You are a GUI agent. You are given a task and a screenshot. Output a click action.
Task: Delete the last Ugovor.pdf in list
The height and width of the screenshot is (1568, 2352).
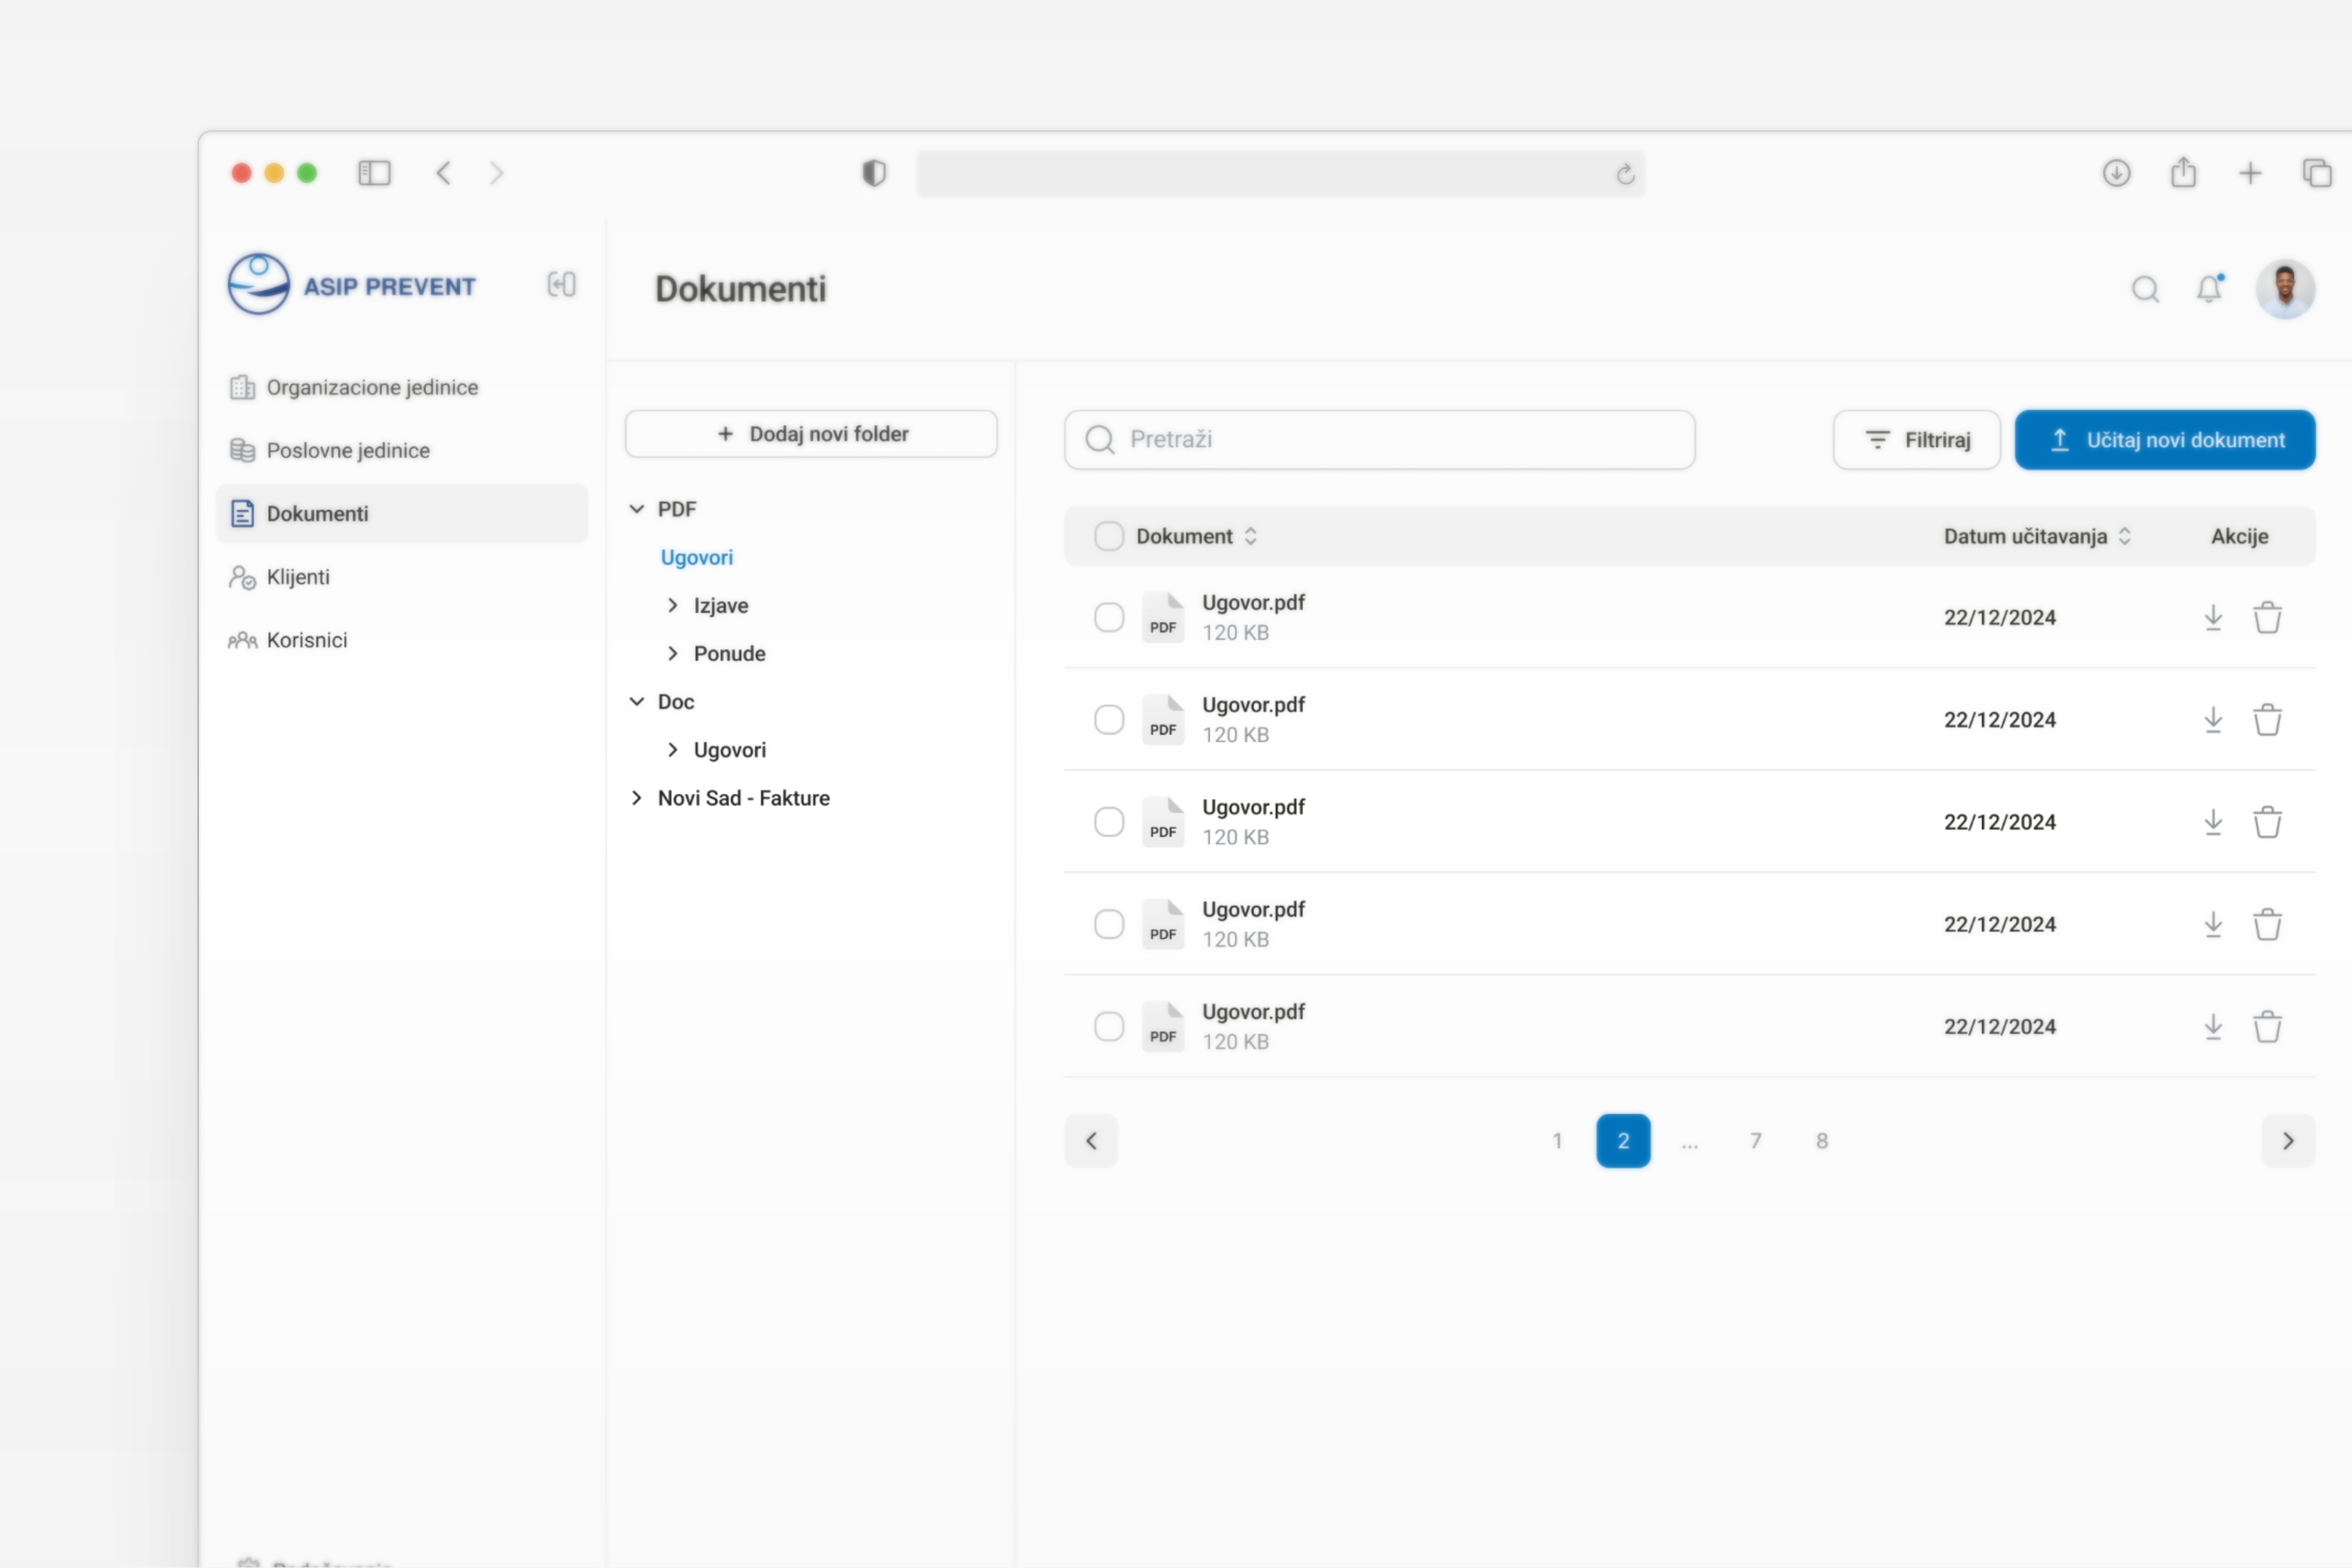(2267, 1027)
